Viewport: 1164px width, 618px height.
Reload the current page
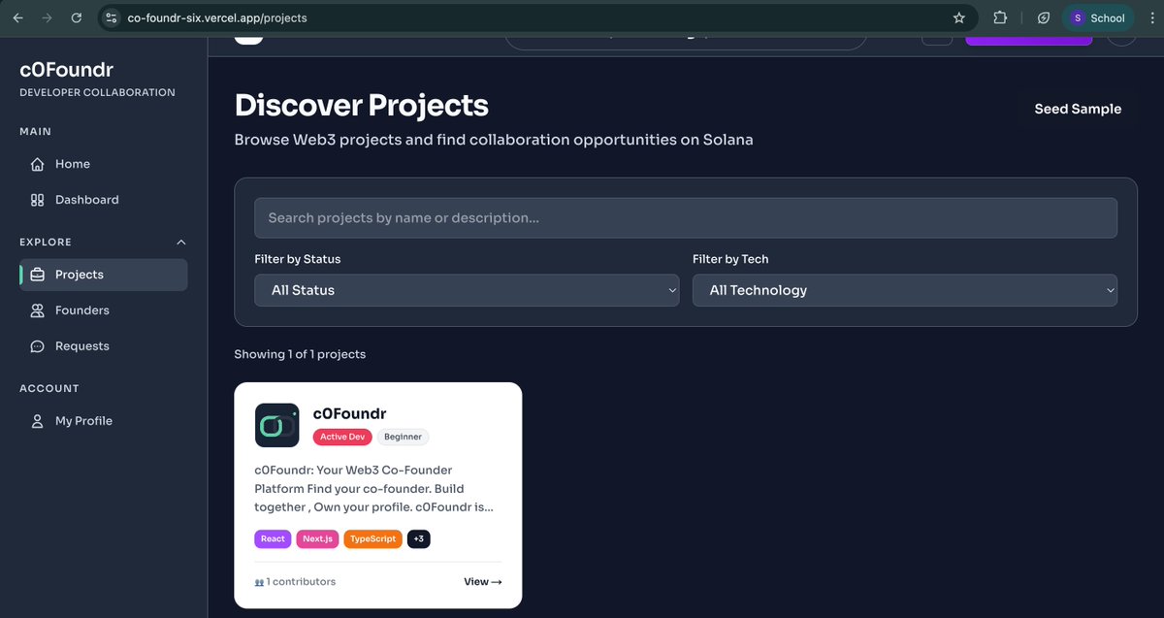[x=77, y=17]
